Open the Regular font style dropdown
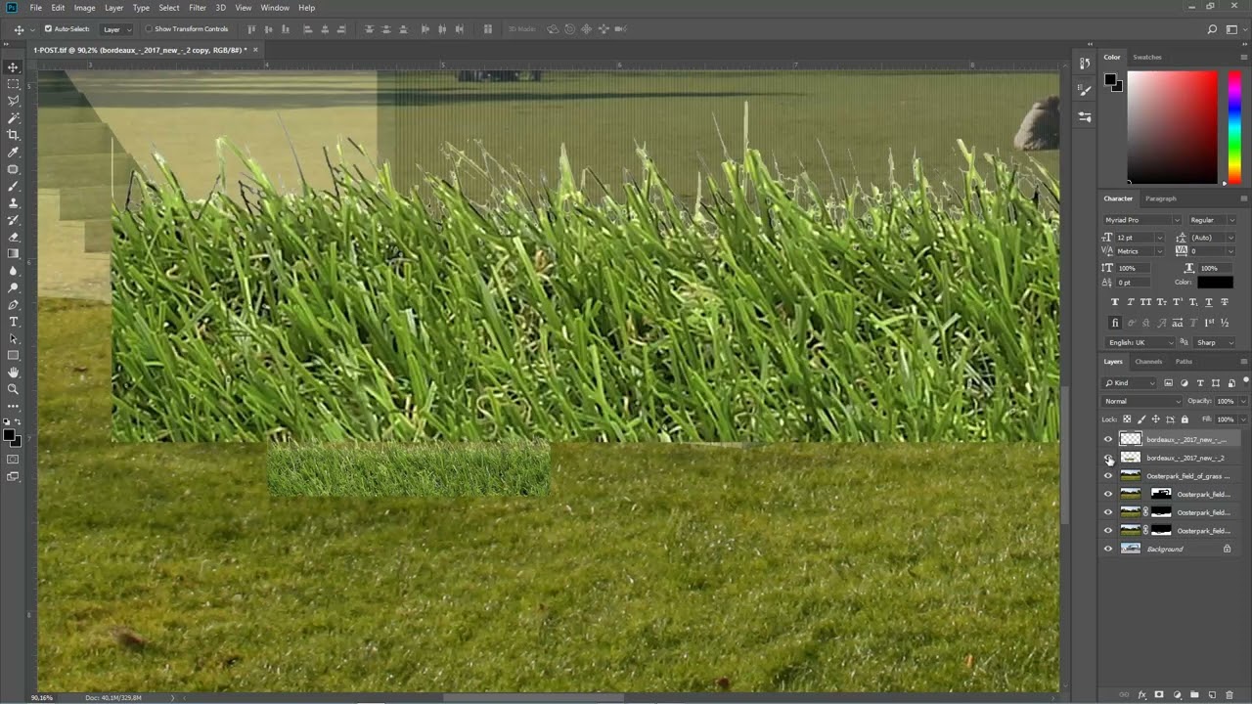Image resolution: width=1252 pixels, height=704 pixels. [x=1212, y=220]
